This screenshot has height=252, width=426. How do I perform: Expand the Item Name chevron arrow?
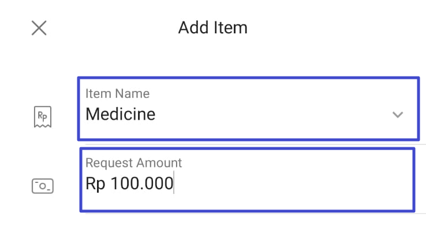point(398,114)
